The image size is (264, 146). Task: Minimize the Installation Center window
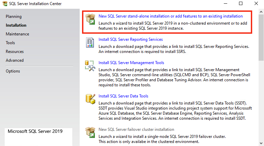226,3
